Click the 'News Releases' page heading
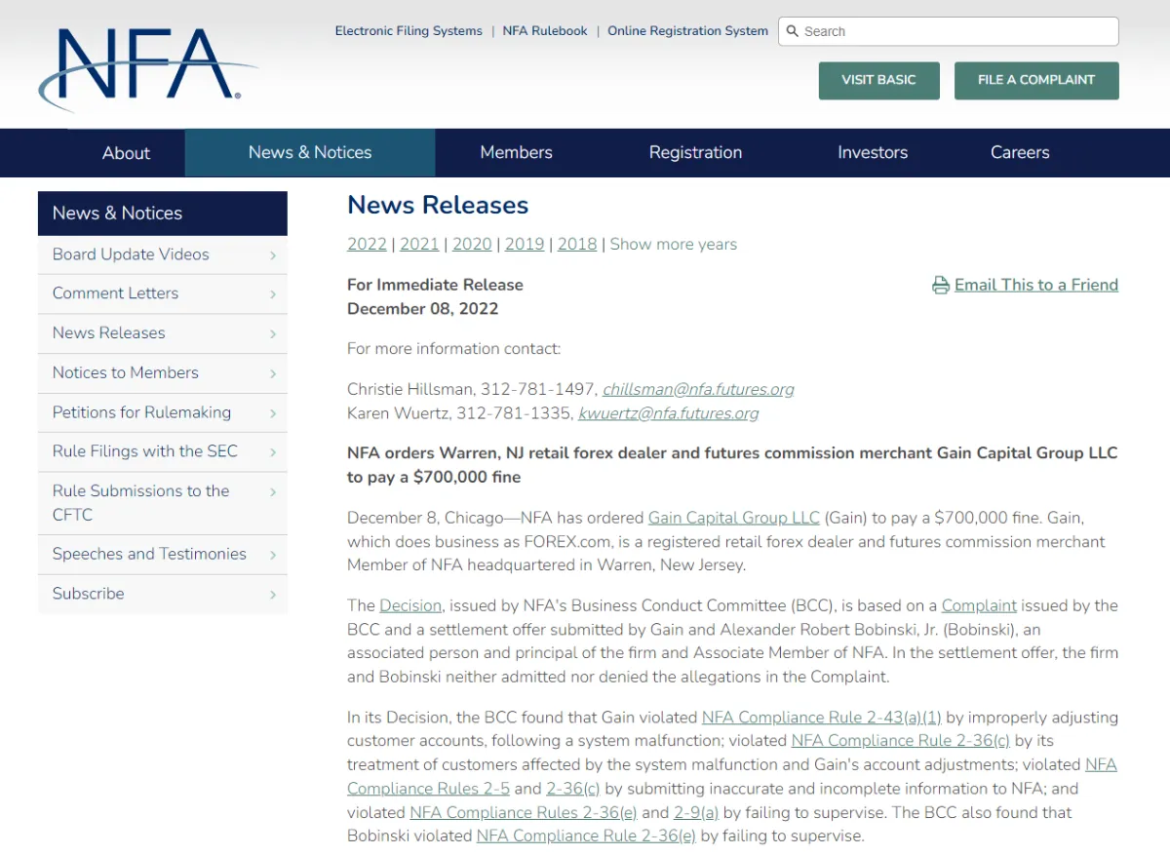Image resolution: width=1170 pixels, height=855 pixels. pos(438,206)
